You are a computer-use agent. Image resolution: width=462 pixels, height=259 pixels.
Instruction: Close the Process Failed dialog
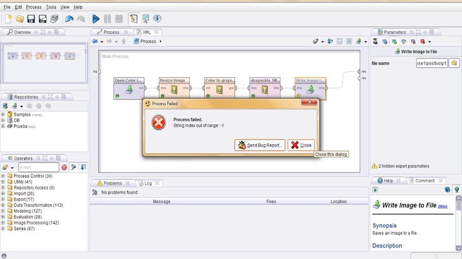coord(301,145)
